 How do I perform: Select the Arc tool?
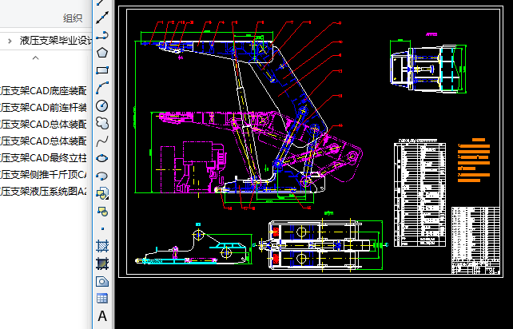(102, 88)
